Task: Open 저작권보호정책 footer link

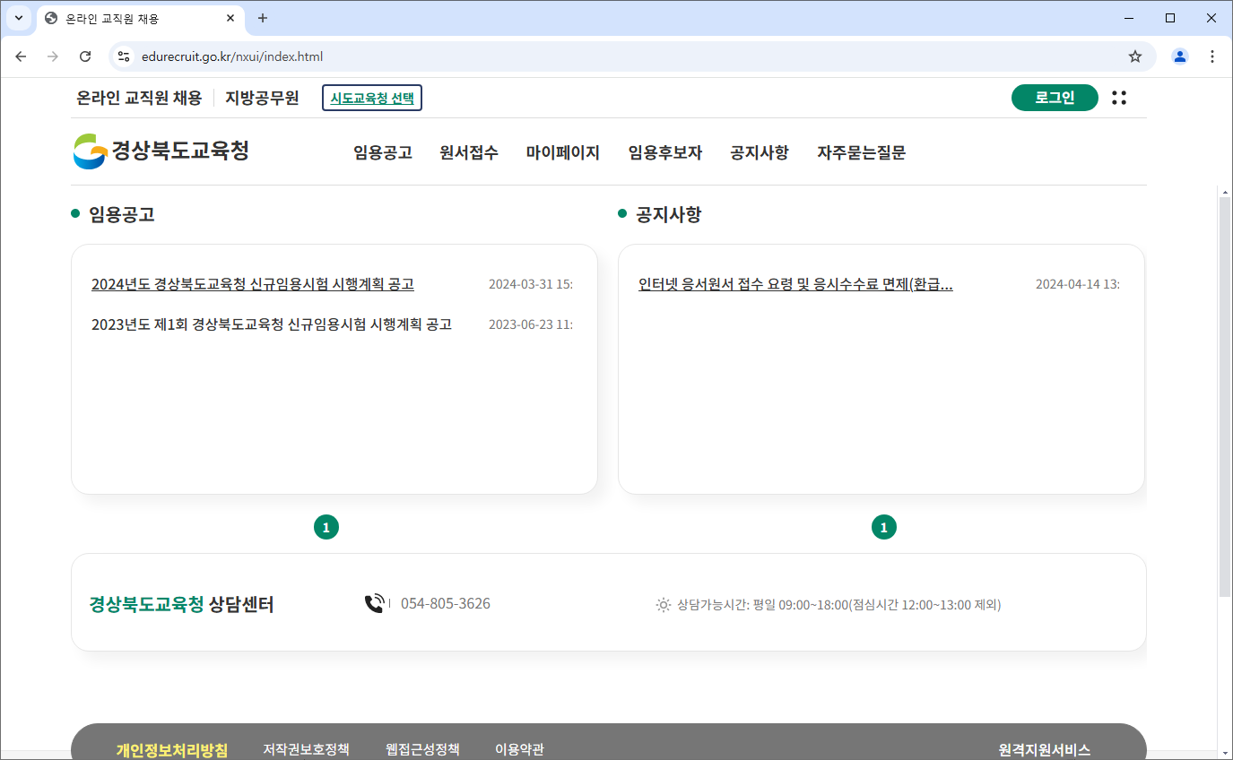Action: [x=306, y=749]
